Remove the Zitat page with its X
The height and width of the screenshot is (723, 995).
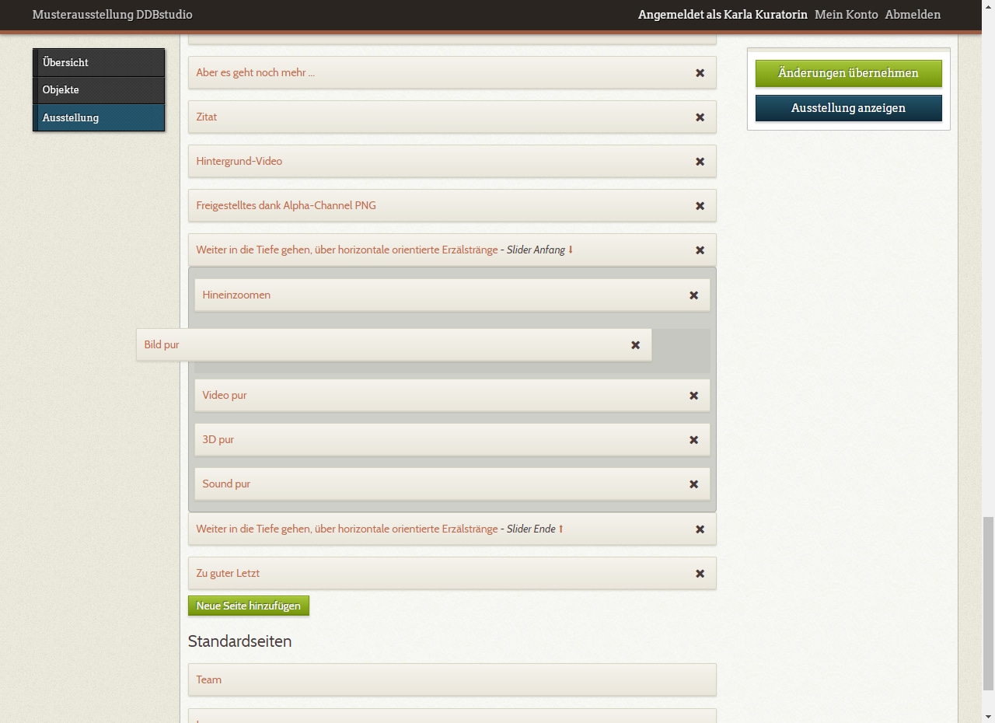(700, 117)
